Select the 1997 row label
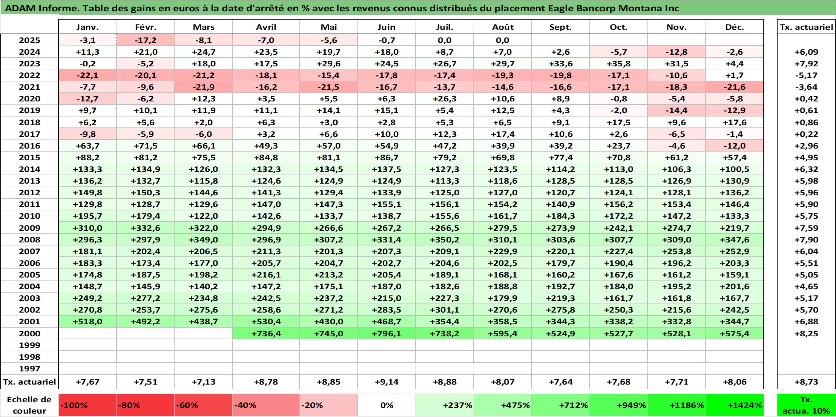836x417 pixels. (29, 369)
